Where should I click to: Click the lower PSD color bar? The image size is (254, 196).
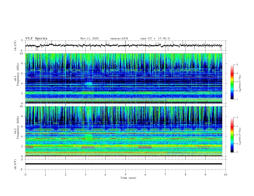232,135
